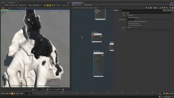Open the Type Float dropdown

click(x=133, y=15)
